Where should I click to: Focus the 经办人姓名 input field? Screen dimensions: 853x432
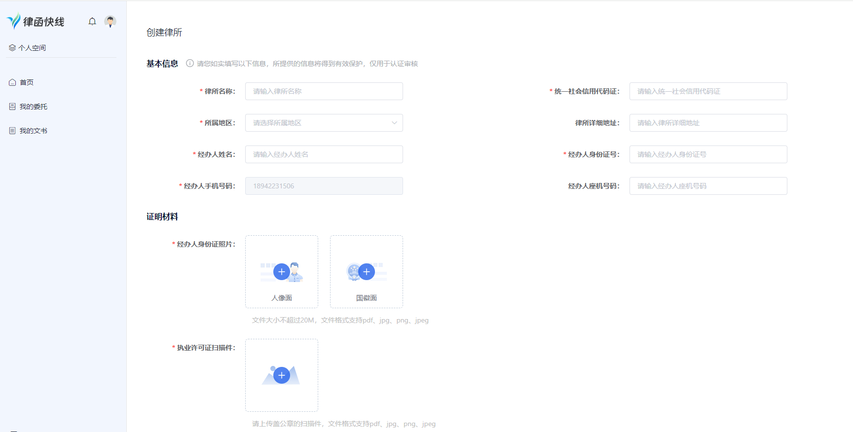tap(324, 154)
